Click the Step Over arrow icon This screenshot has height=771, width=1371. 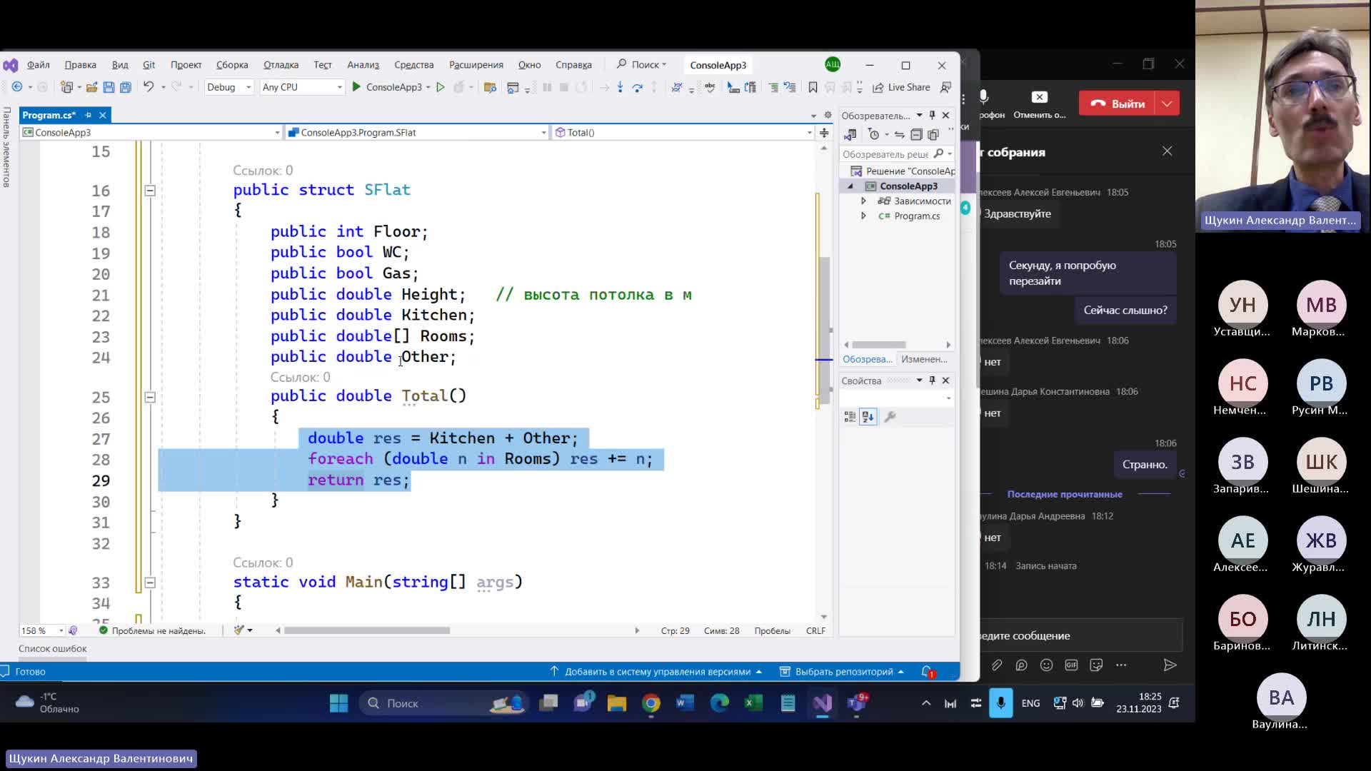[x=637, y=87]
